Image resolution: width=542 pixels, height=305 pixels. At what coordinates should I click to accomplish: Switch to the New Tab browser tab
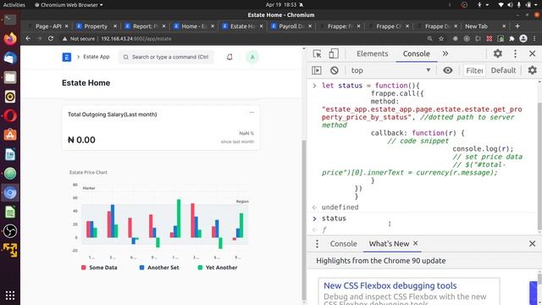point(476,26)
